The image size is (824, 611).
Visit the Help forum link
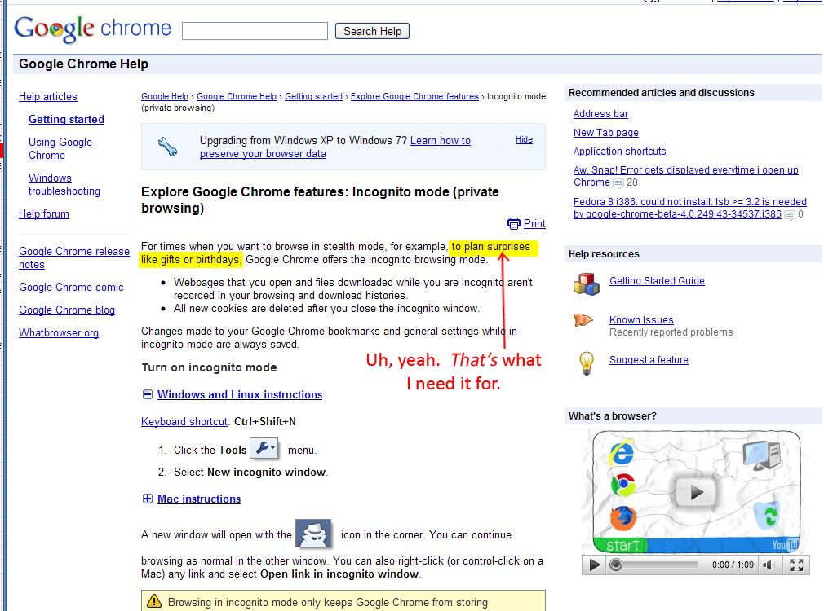(43, 213)
